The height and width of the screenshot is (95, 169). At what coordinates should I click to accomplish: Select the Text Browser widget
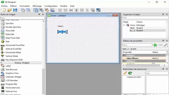pyautogui.click(x=11, y=70)
